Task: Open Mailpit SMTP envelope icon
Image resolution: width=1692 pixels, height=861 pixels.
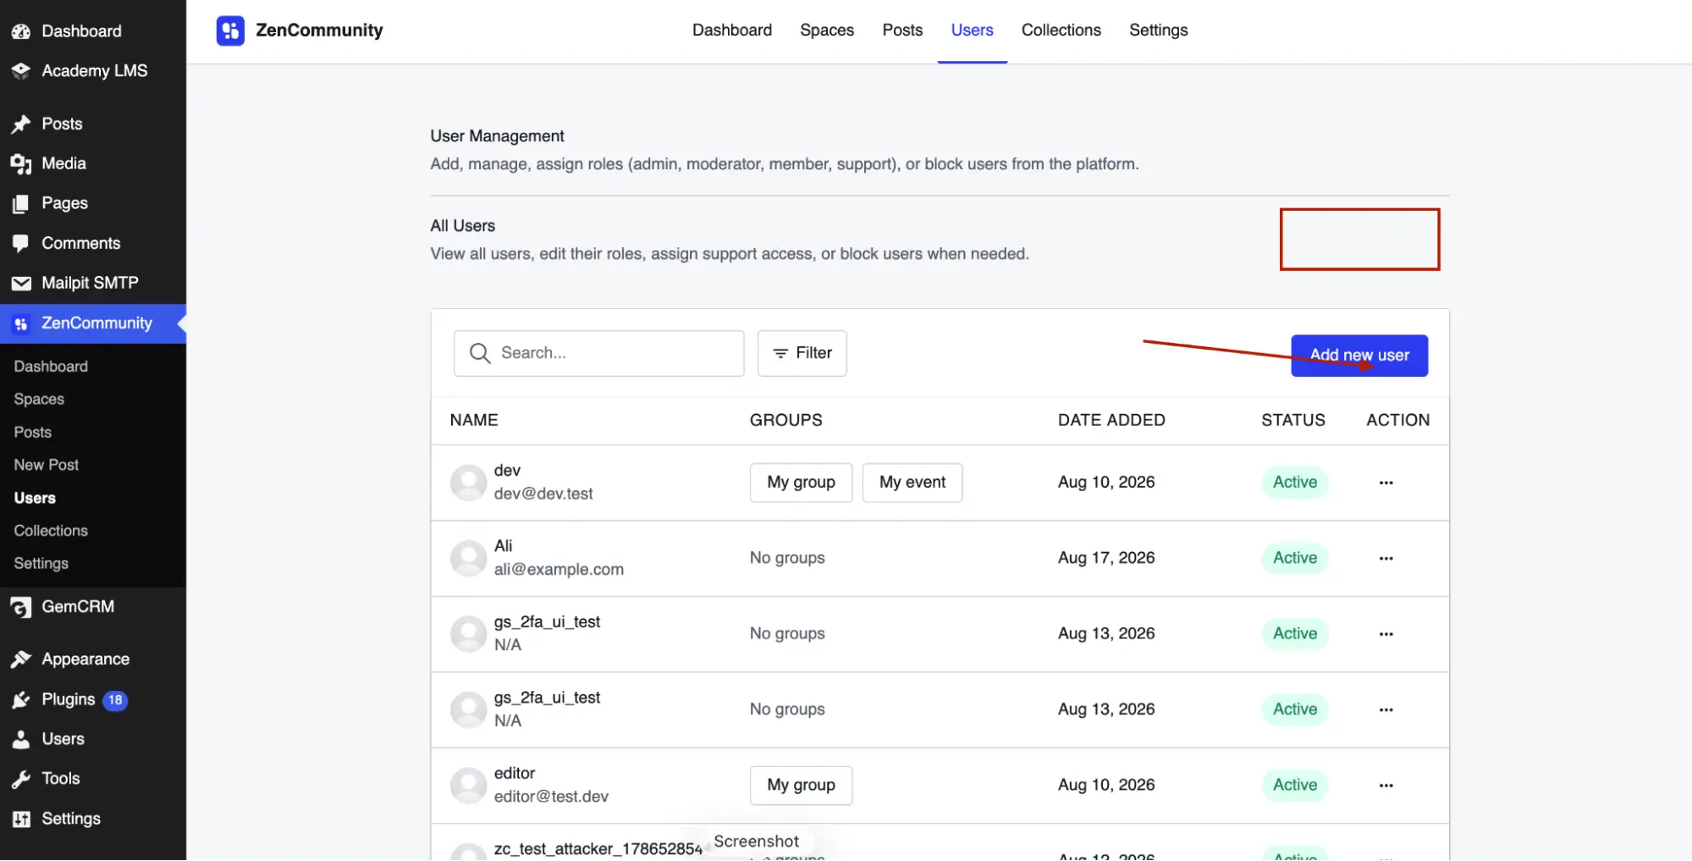Action: [21, 284]
